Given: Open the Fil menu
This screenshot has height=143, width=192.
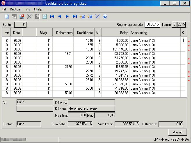Looking at the screenshot, I should pos(4,9).
